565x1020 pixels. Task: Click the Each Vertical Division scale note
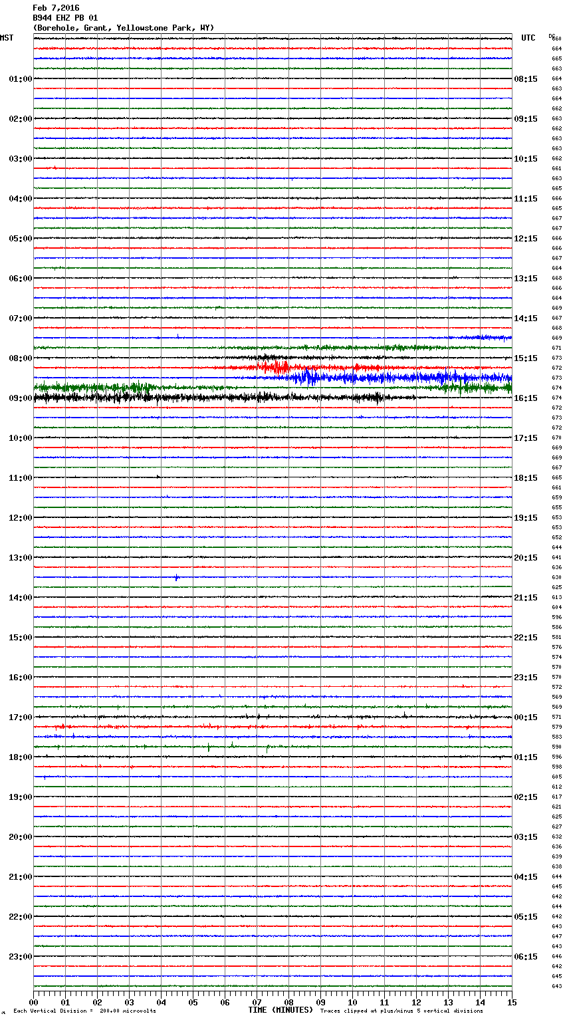click(x=84, y=1011)
